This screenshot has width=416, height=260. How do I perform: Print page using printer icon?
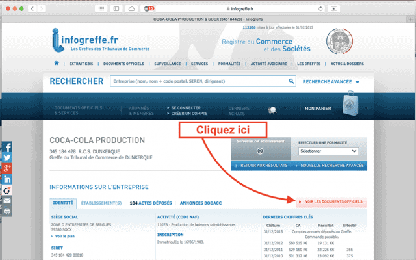coord(7,211)
